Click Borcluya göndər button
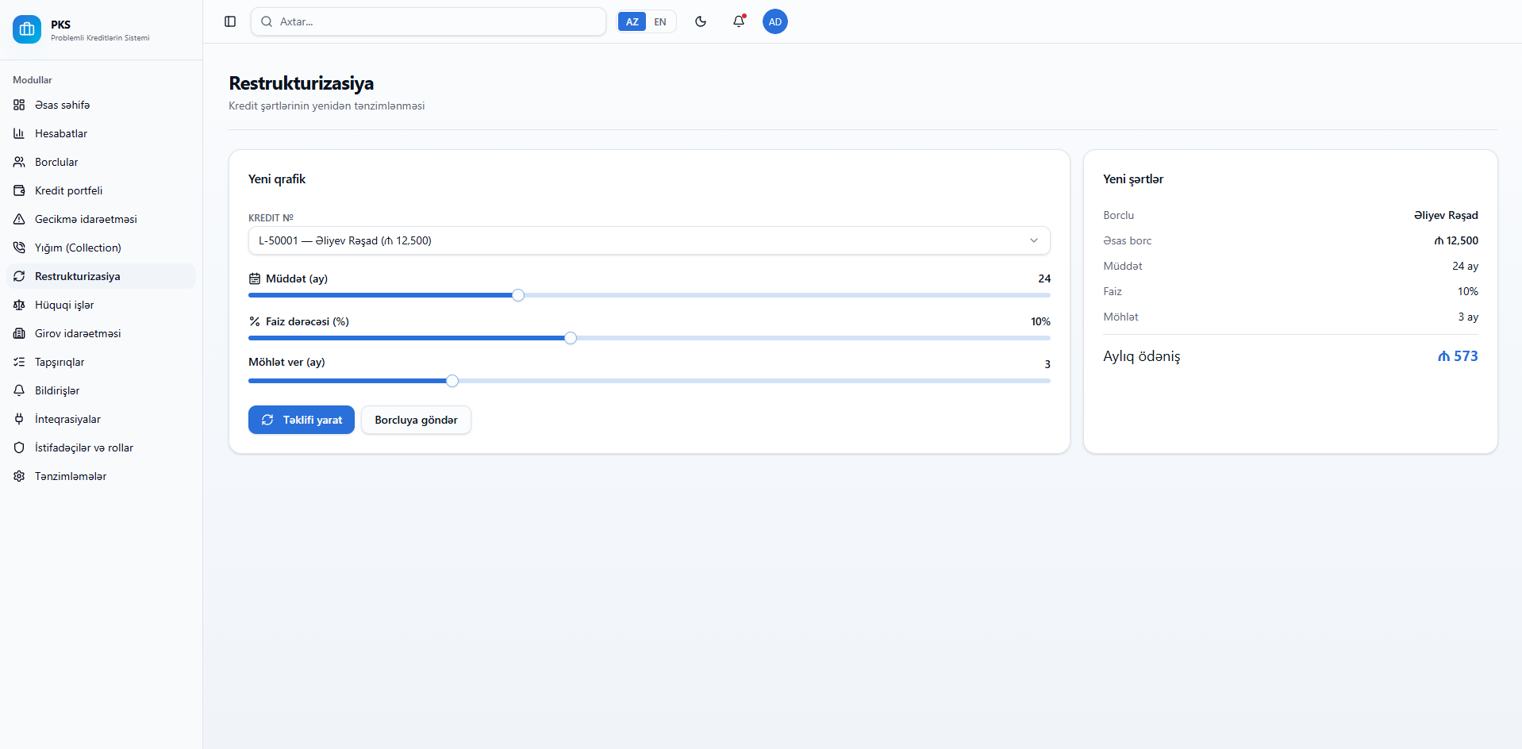1522x749 pixels. pos(416,420)
